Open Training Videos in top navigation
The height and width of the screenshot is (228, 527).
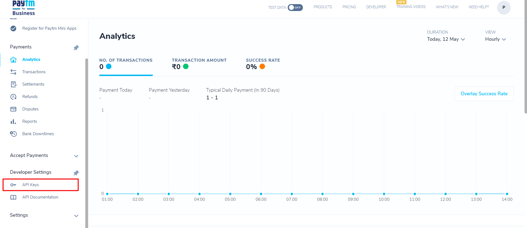coord(411,7)
